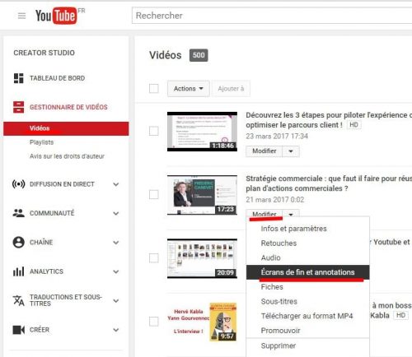Open Playlists in the sidebar
The height and width of the screenshot is (357, 412).
pos(41,142)
